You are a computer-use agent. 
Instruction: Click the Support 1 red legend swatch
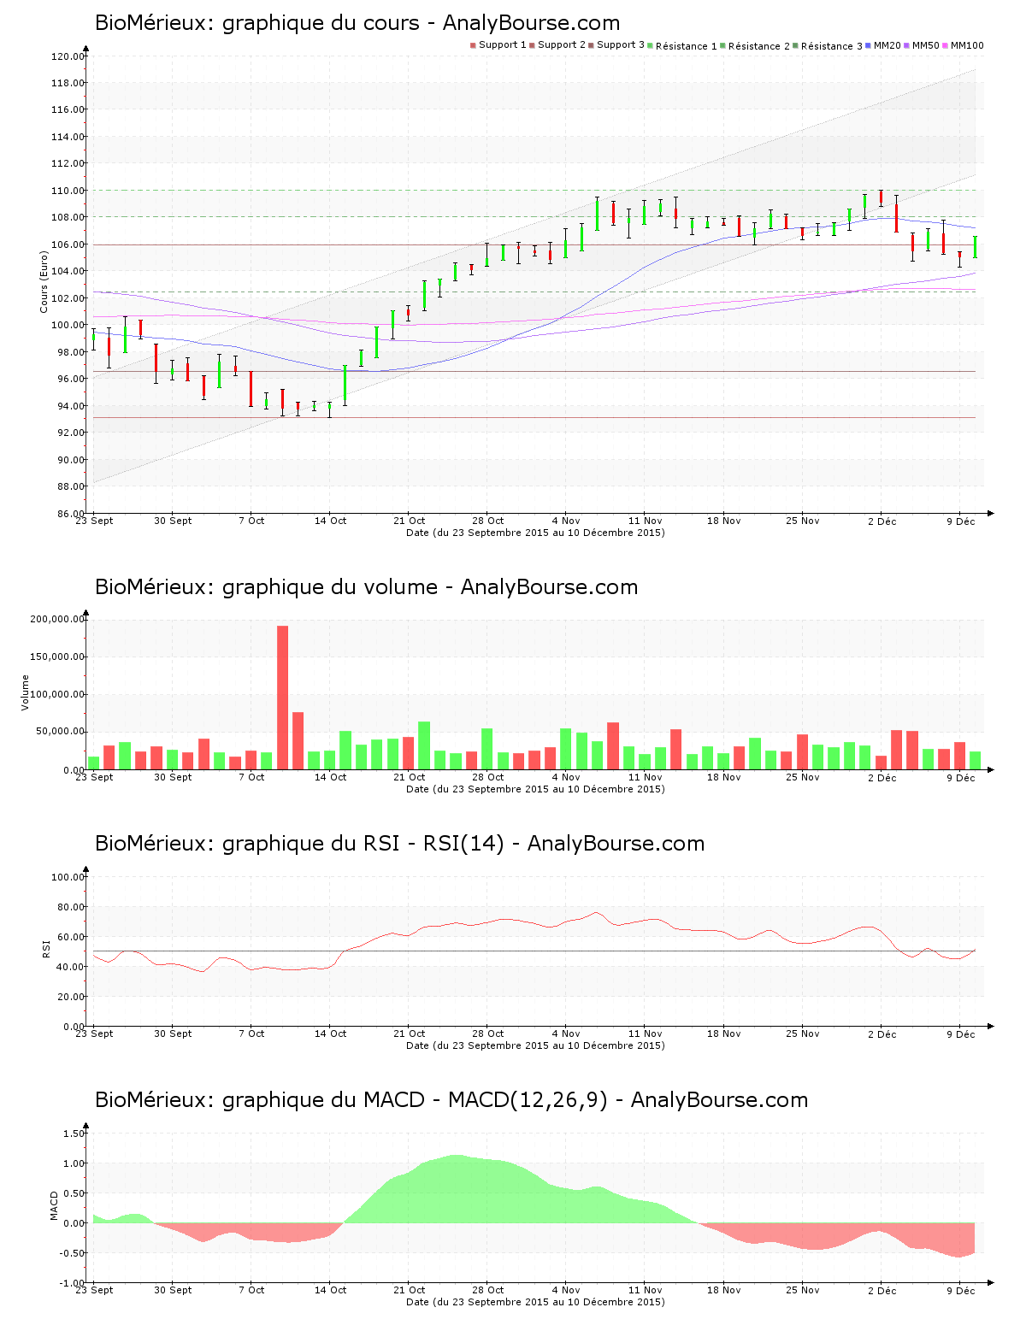coord(473,45)
